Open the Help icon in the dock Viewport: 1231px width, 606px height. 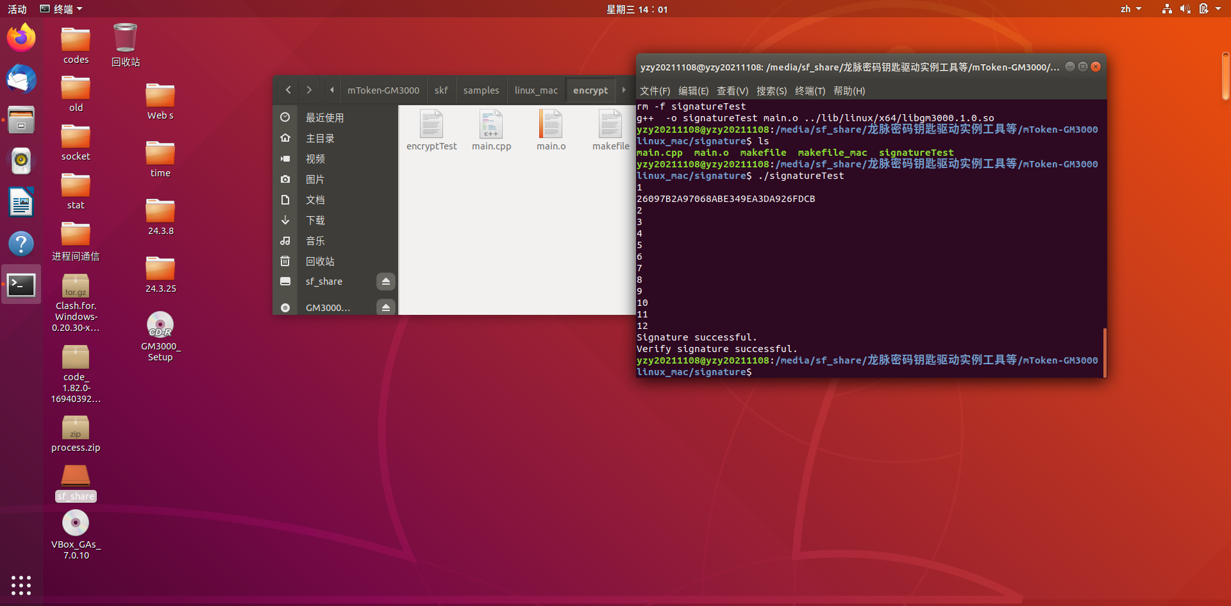(21, 244)
